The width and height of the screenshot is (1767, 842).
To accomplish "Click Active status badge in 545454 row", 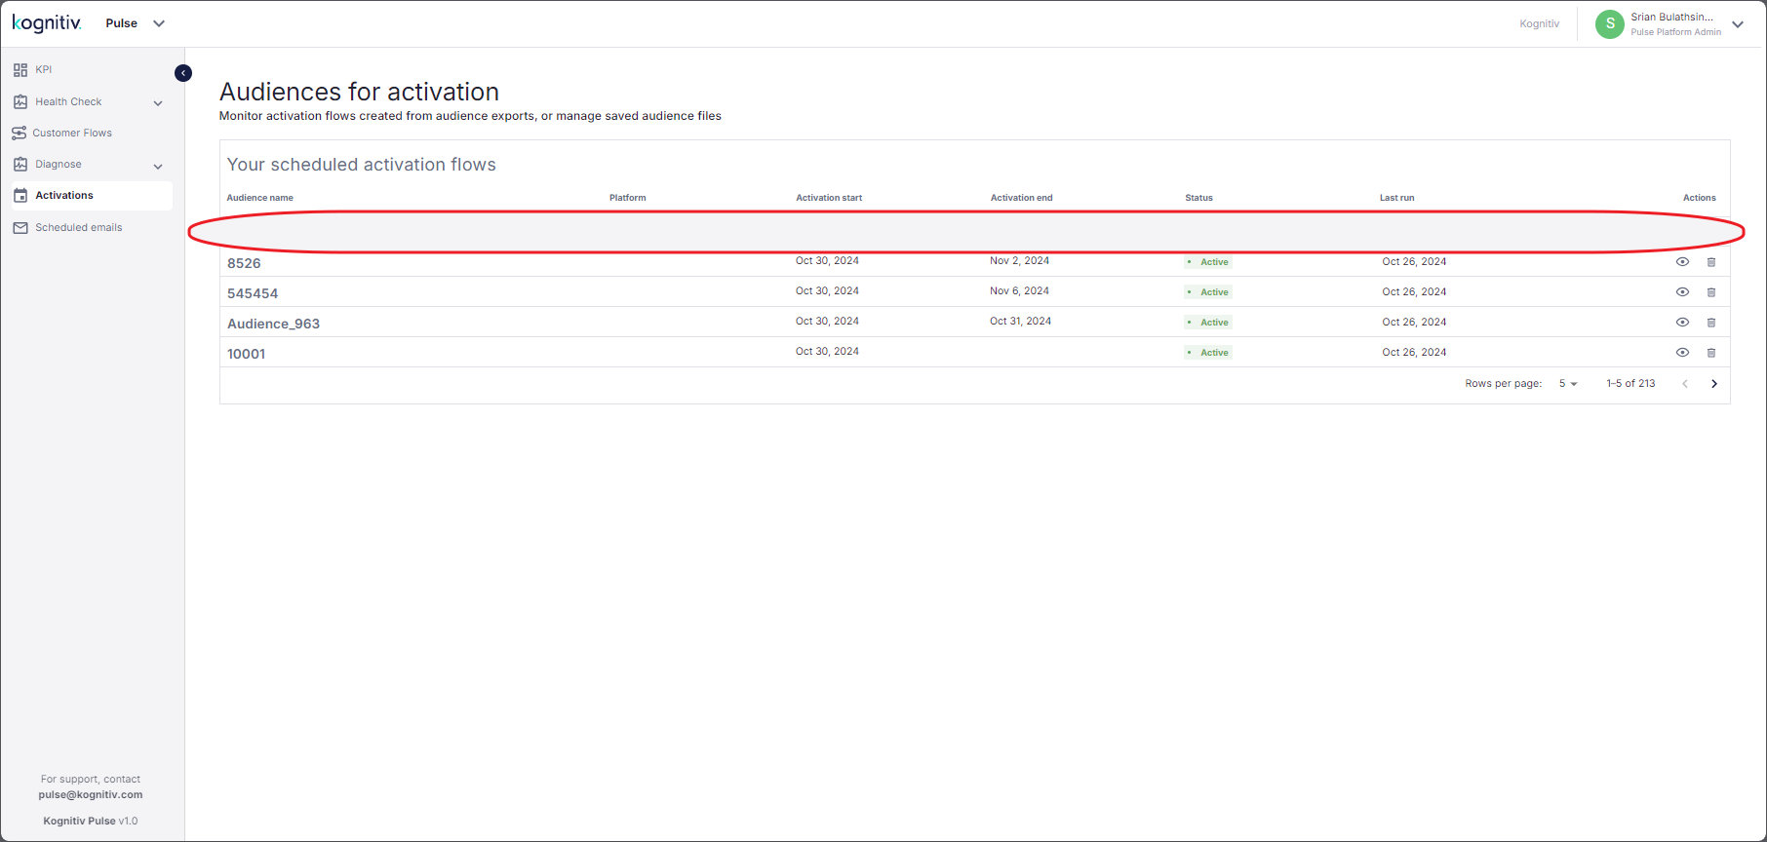I will pos(1208,292).
